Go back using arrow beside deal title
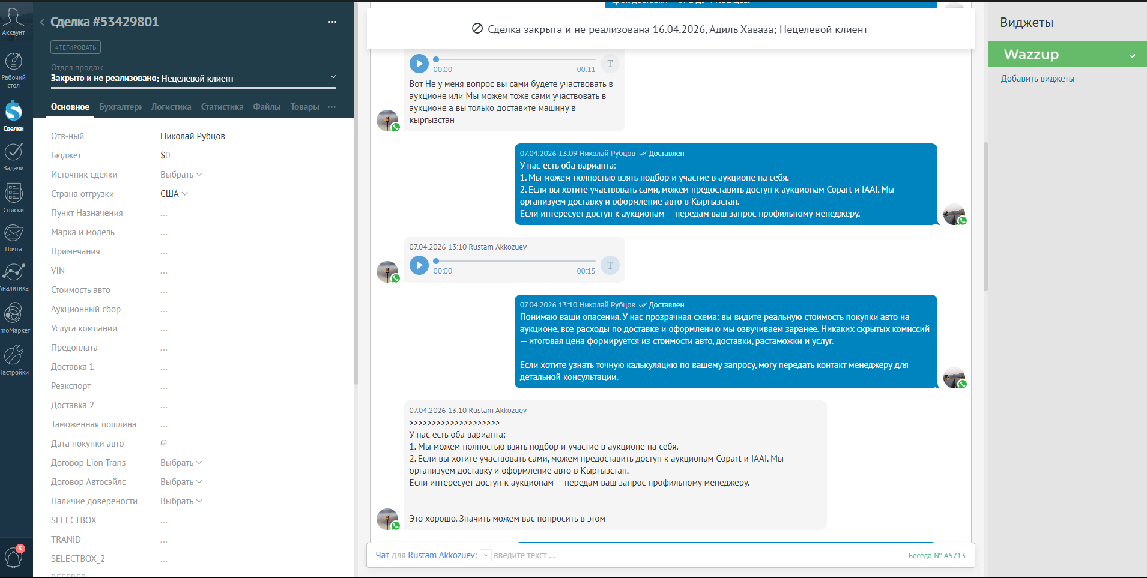 [x=42, y=22]
